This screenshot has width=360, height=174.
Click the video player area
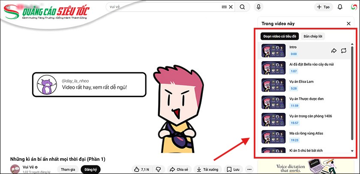pos(128,85)
